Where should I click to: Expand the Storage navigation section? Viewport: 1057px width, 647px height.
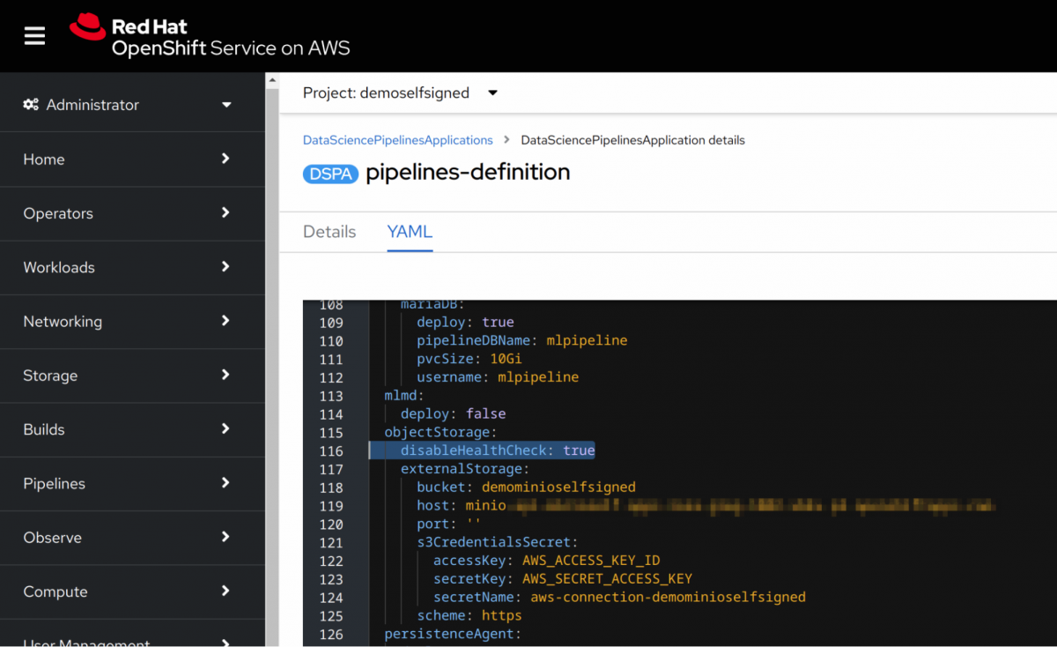(132, 376)
